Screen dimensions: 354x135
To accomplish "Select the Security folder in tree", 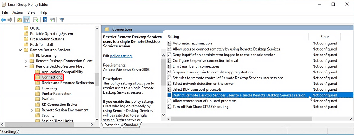I will point(48,115).
